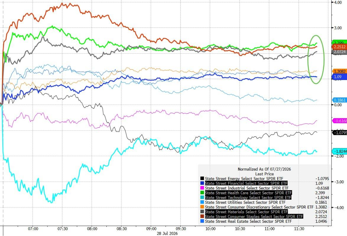Click the 28 Jul 2026 date label
Image resolution: width=347 pixels, height=236 pixels.
coord(167,234)
